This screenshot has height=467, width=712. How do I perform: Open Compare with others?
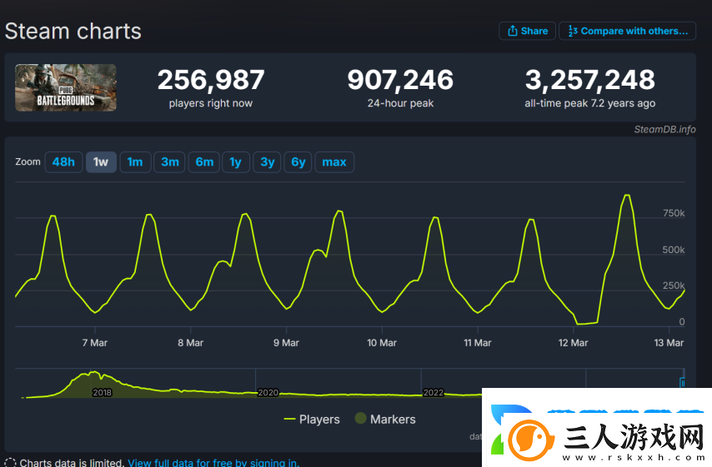(628, 31)
